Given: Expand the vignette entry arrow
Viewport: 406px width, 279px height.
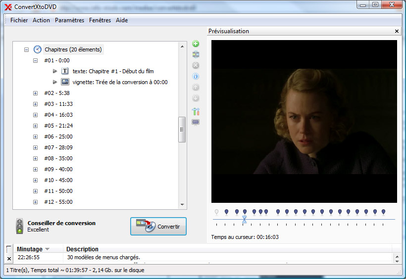Looking at the screenshot, I should click(55, 82).
